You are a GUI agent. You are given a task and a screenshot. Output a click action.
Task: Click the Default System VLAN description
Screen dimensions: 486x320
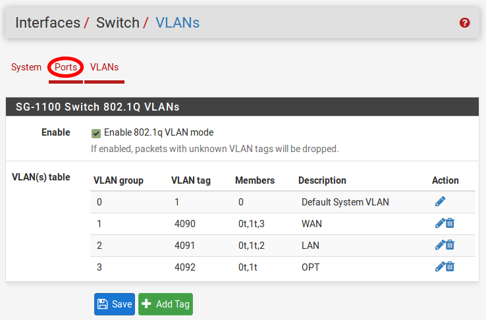click(345, 202)
